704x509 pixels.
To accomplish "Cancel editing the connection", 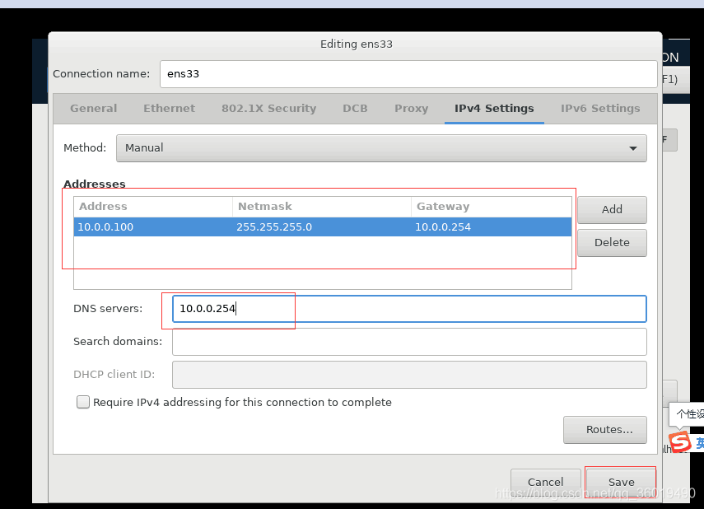I will click(x=546, y=483).
